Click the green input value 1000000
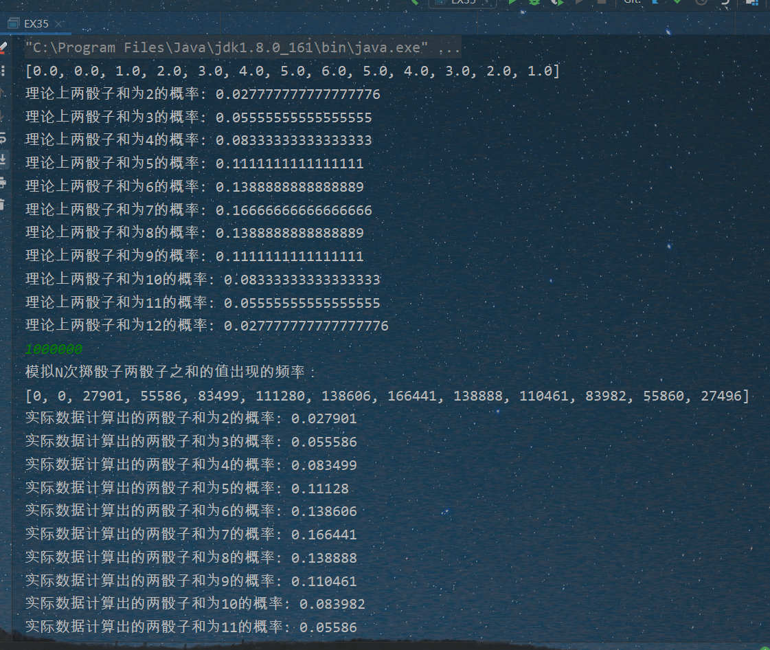Image resolution: width=770 pixels, height=650 pixels. 54,349
